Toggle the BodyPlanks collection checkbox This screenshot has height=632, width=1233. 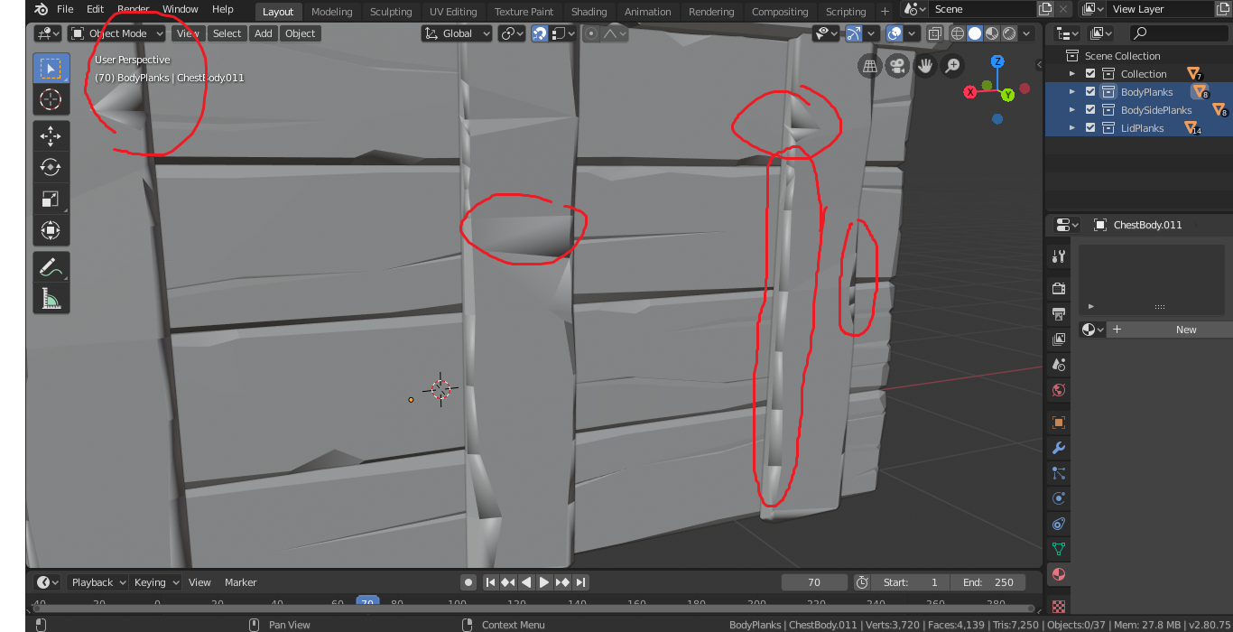(1090, 92)
